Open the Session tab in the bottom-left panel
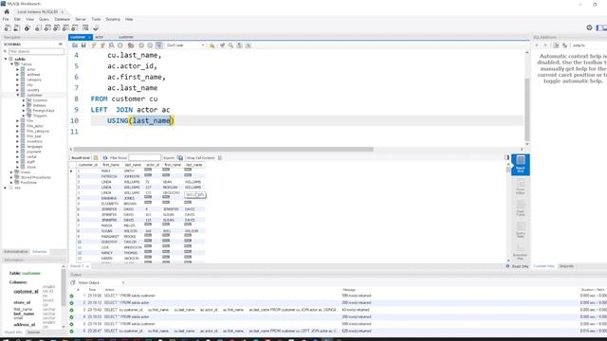Viewport: 607px width, 341px height. point(34,332)
